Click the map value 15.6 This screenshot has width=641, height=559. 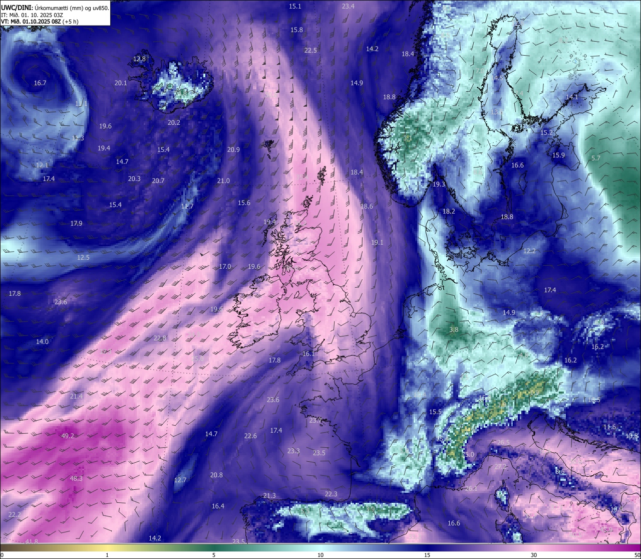[x=244, y=203]
